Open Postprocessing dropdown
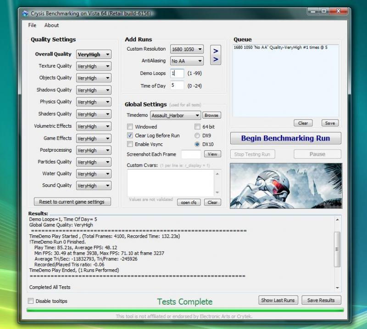 tap(94, 150)
